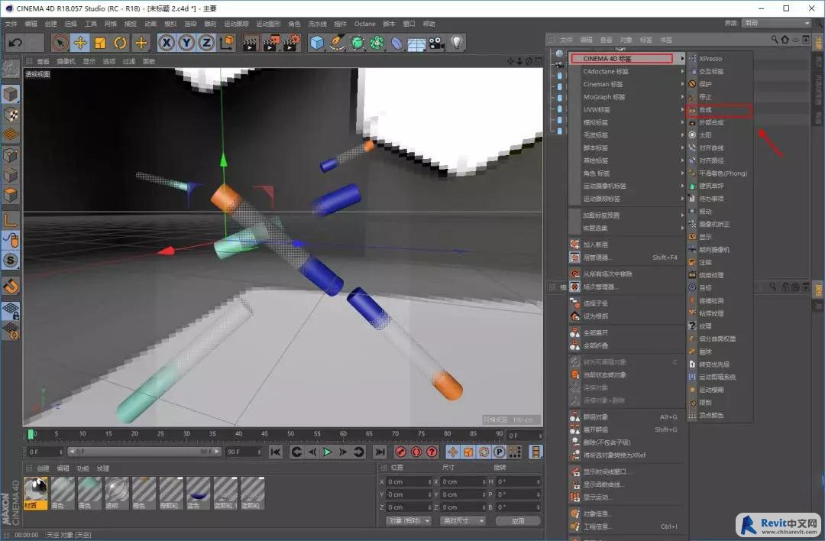Image resolution: width=825 pixels, height=541 pixels.
Task: Expand MoGraph 标签 submenu
Action: coord(626,97)
